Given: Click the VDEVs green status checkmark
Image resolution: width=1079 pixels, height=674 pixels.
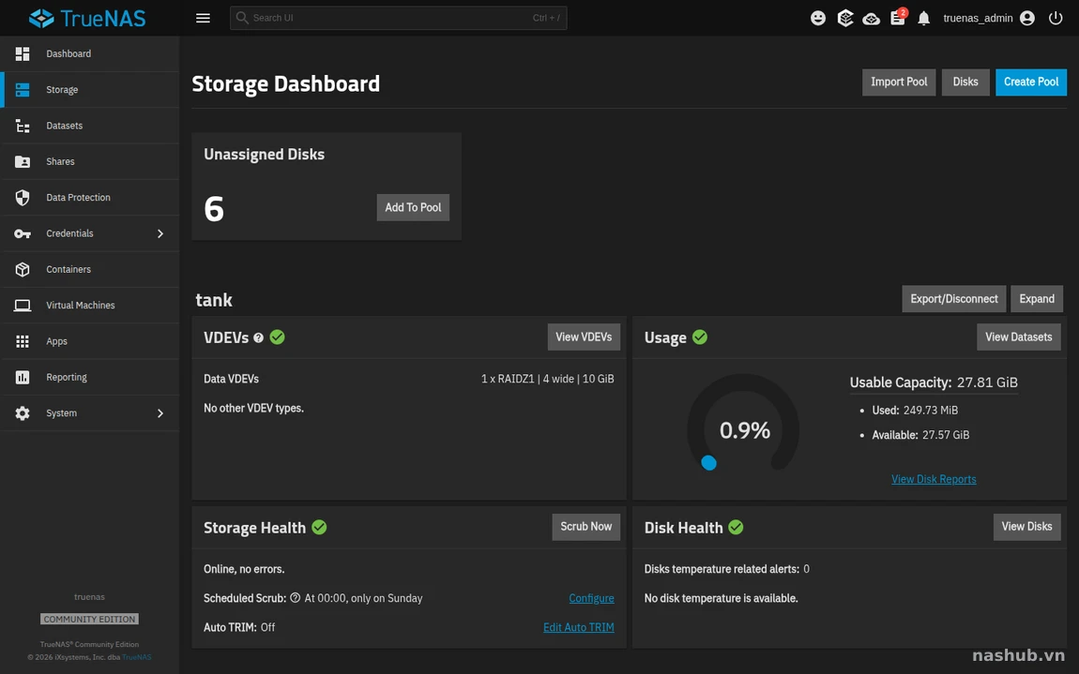Looking at the screenshot, I should [278, 337].
